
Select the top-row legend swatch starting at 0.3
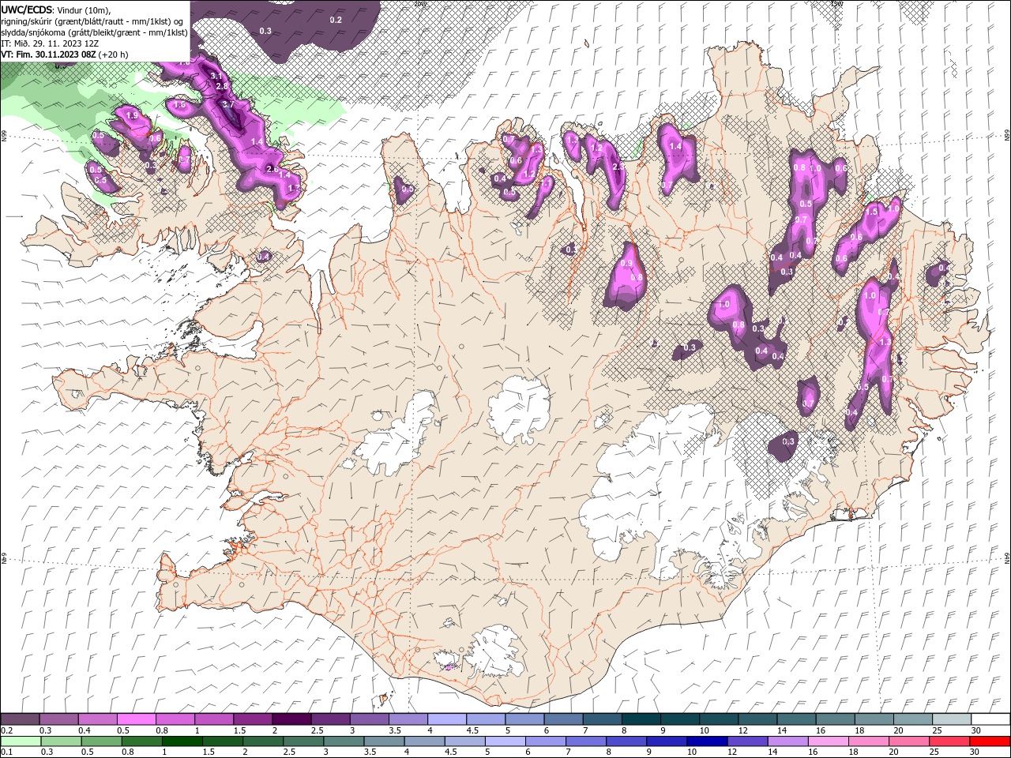point(58,719)
